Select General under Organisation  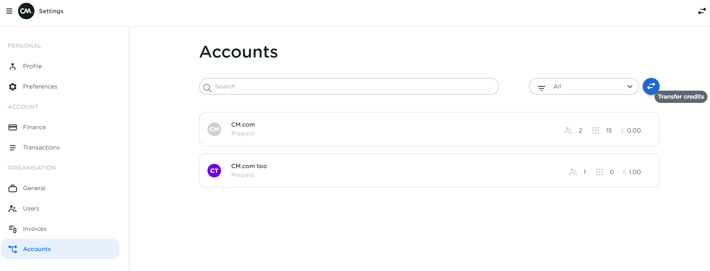(x=34, y=188)
